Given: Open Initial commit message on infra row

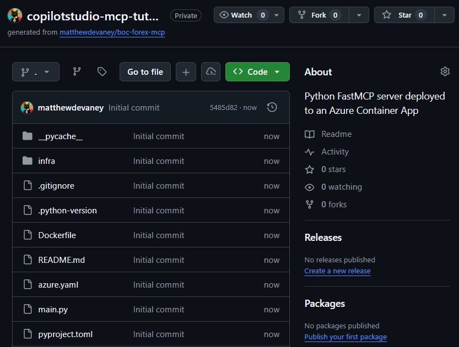Looking at the screenshot, I should 159,161.
